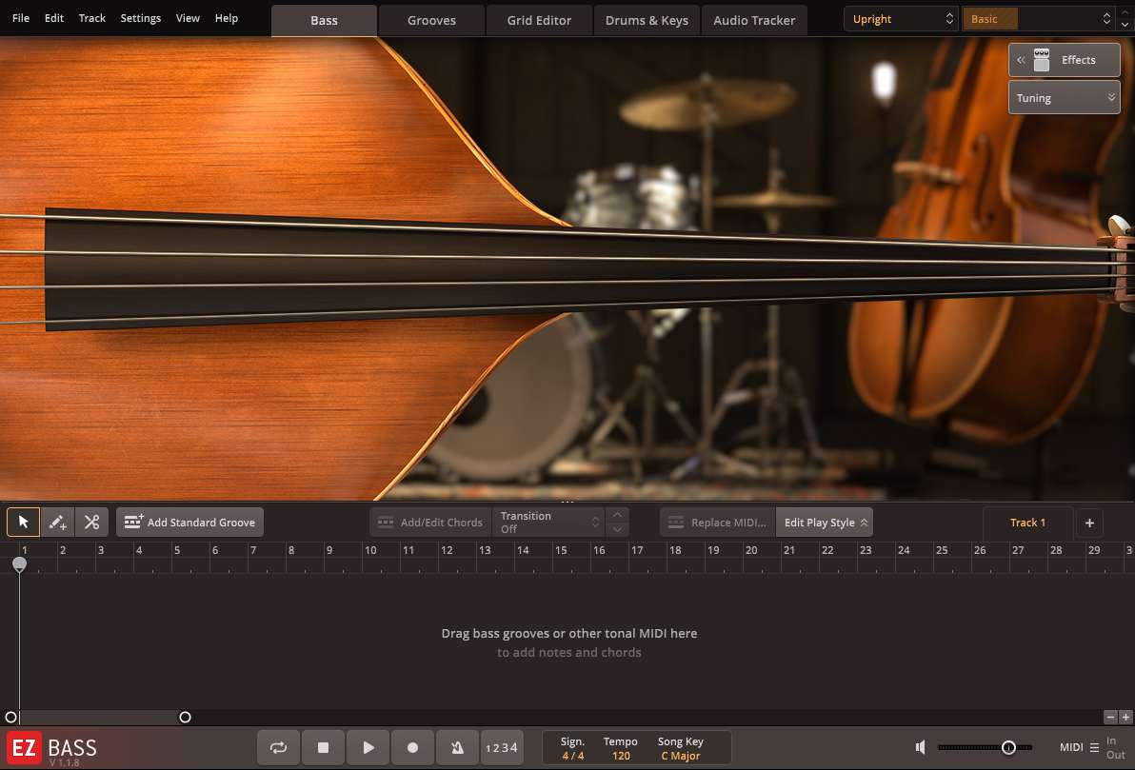Expand the Tuning dropdown
This screenshot has width=1135, height=770.
pyautogui.click(x=1064, y=96)
